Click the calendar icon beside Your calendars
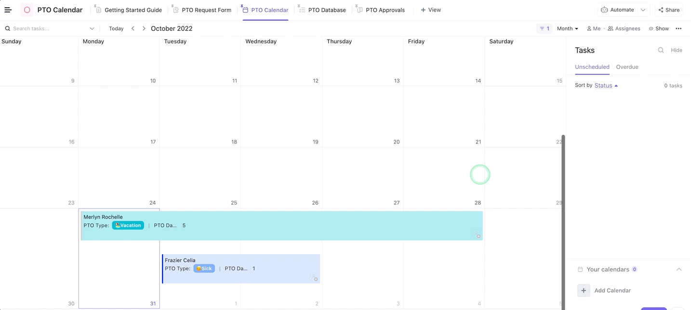Screen dimensions: 691x310 (x=580, y=270)
